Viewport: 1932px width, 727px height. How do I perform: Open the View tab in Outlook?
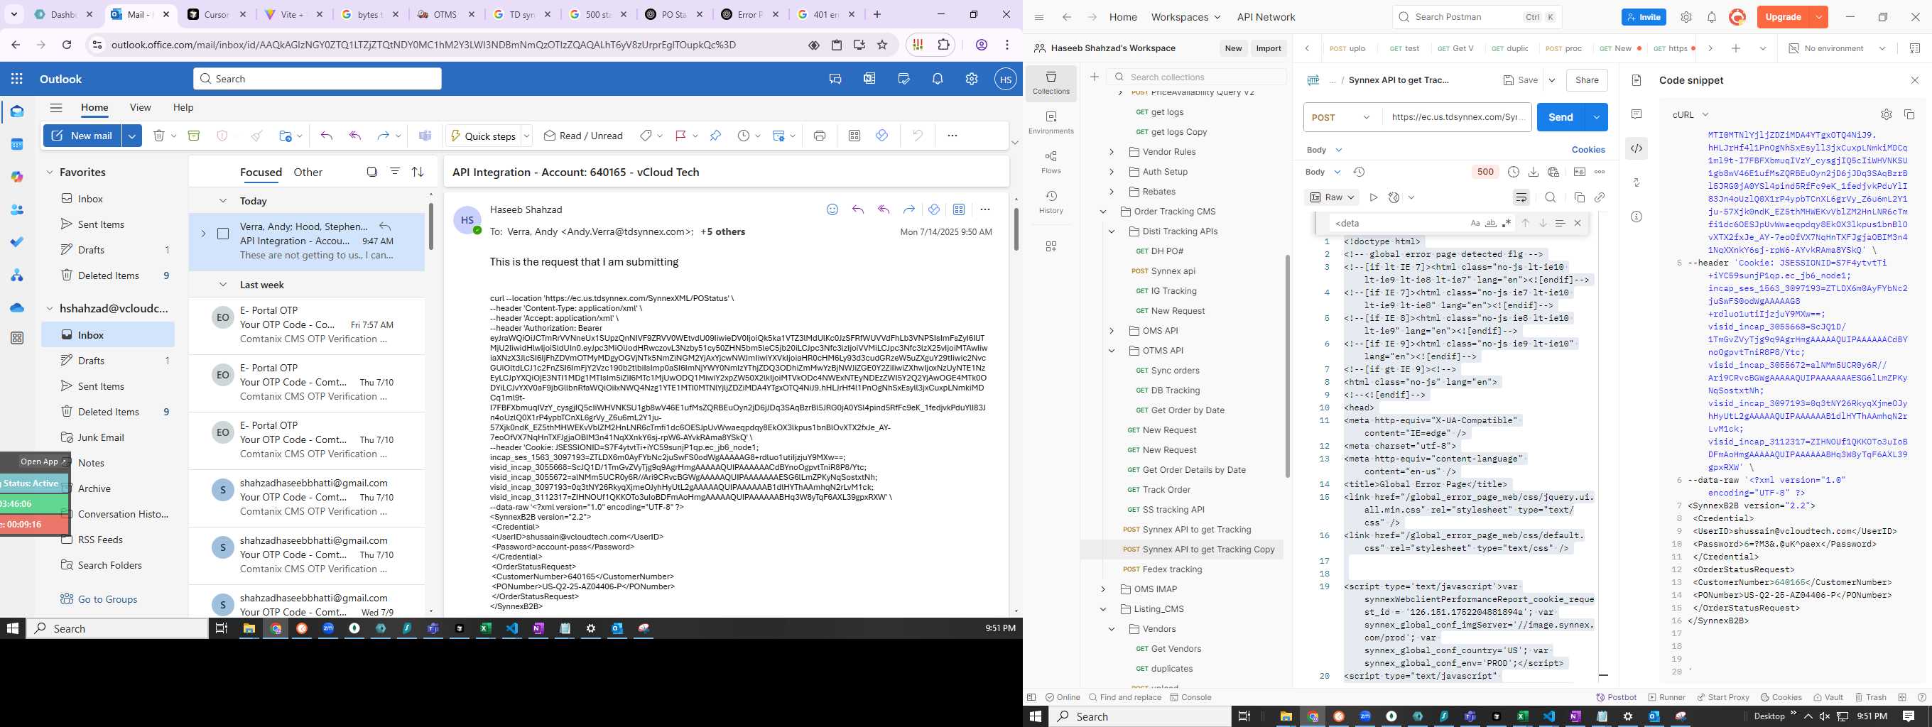click(140, 107)
